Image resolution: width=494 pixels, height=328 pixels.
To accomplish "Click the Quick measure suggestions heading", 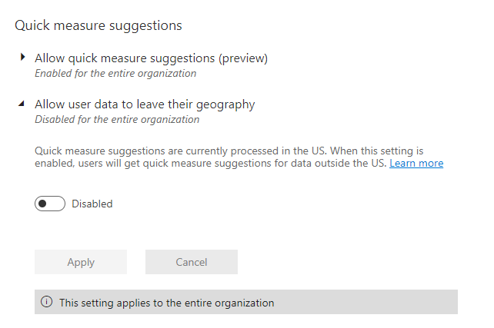I will coord(98,25).
